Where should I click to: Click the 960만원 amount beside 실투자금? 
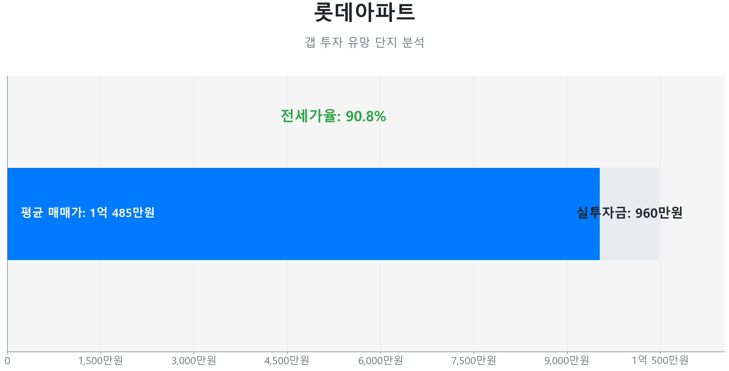coord(659,213)
